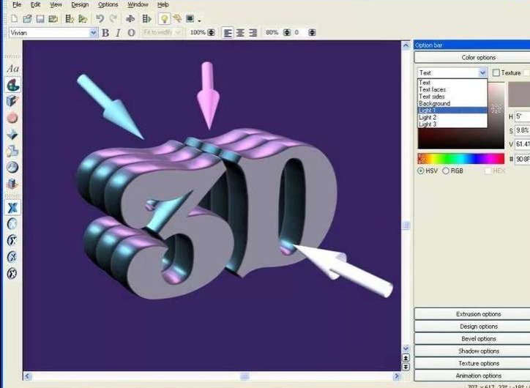The width and height of the screenshot is (530, 388).
Task: Align text right in toolbar
Action: click(x=253, y=33)
